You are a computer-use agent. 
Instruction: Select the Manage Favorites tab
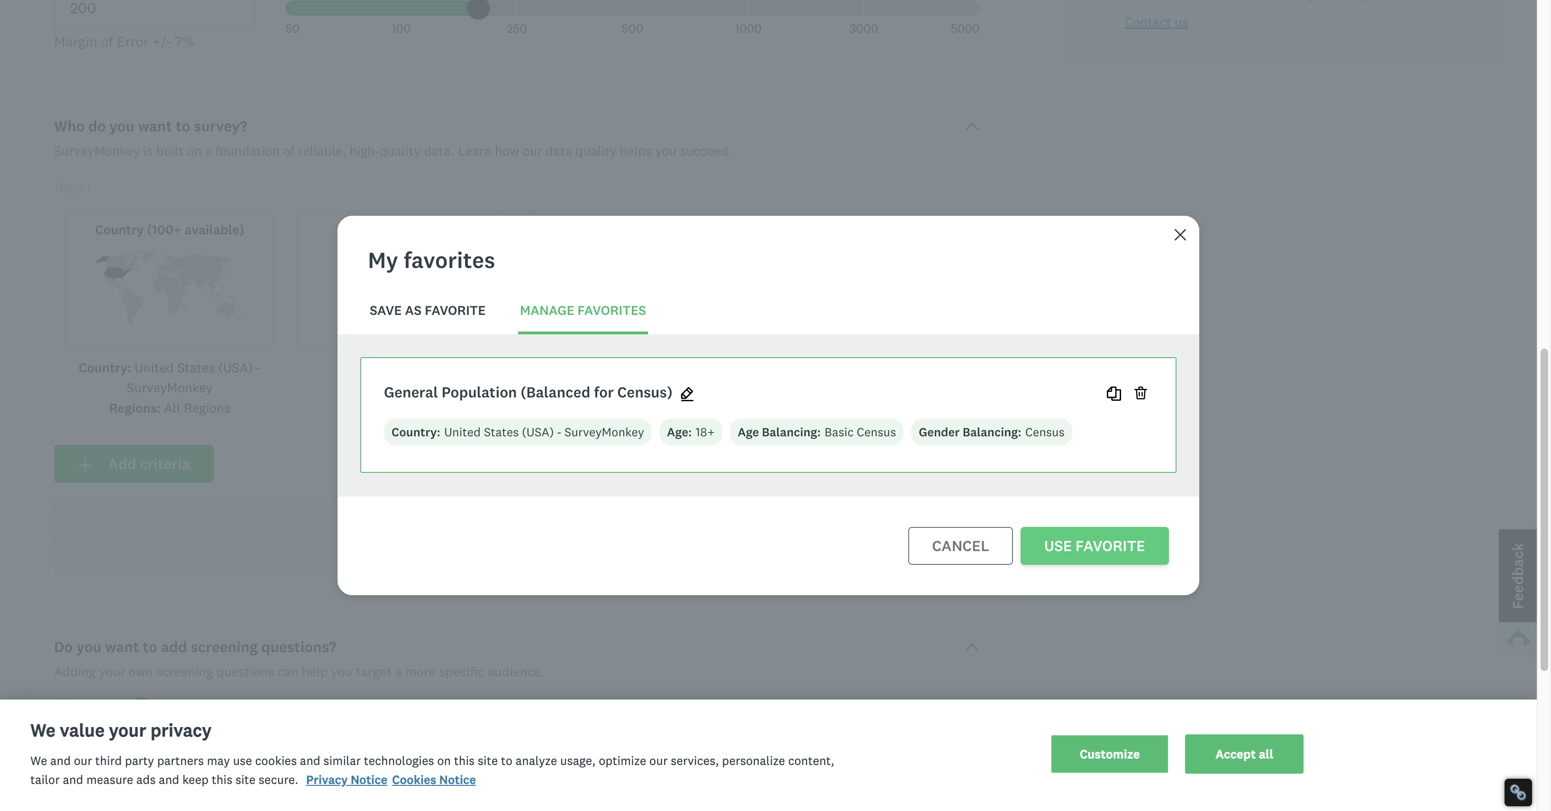pyautogui.click(x=582, y=310)
